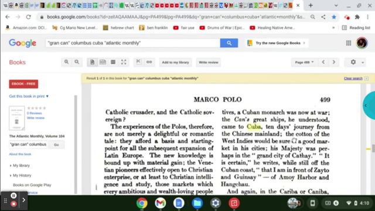Expand the My History section
This screenshot has width=375, height=211.
coord(21,175)
